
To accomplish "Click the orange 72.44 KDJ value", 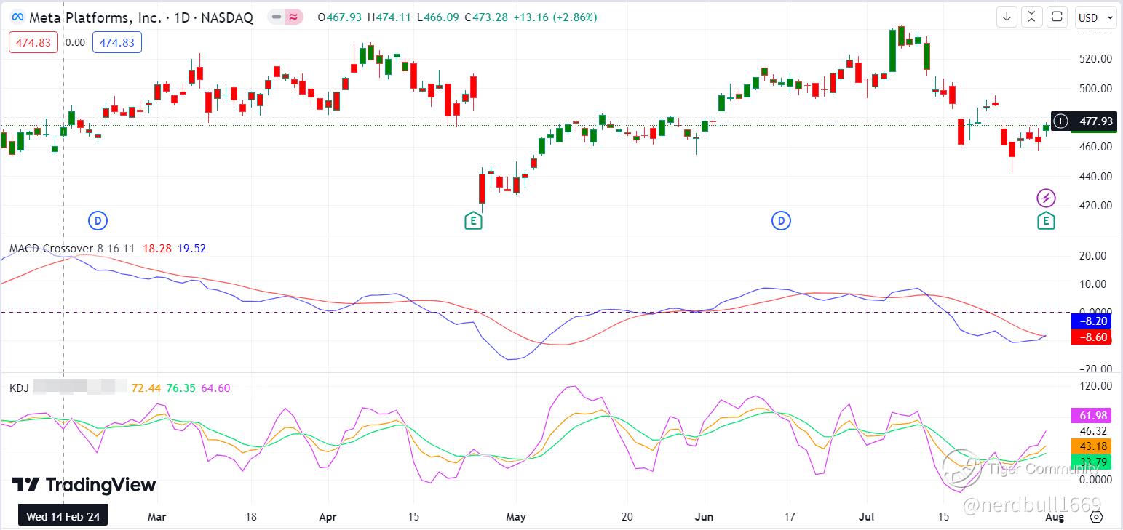I will 146,388.
